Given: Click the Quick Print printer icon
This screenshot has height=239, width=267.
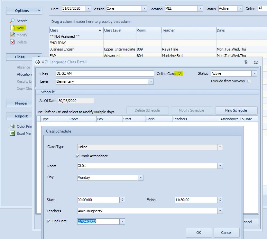Looking at the screenshot, I should pyautogui.click(x=12, y=126).
